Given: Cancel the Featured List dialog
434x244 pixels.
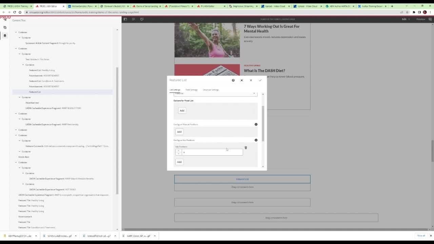Looking at the screenshot, I should click(251, 80).
